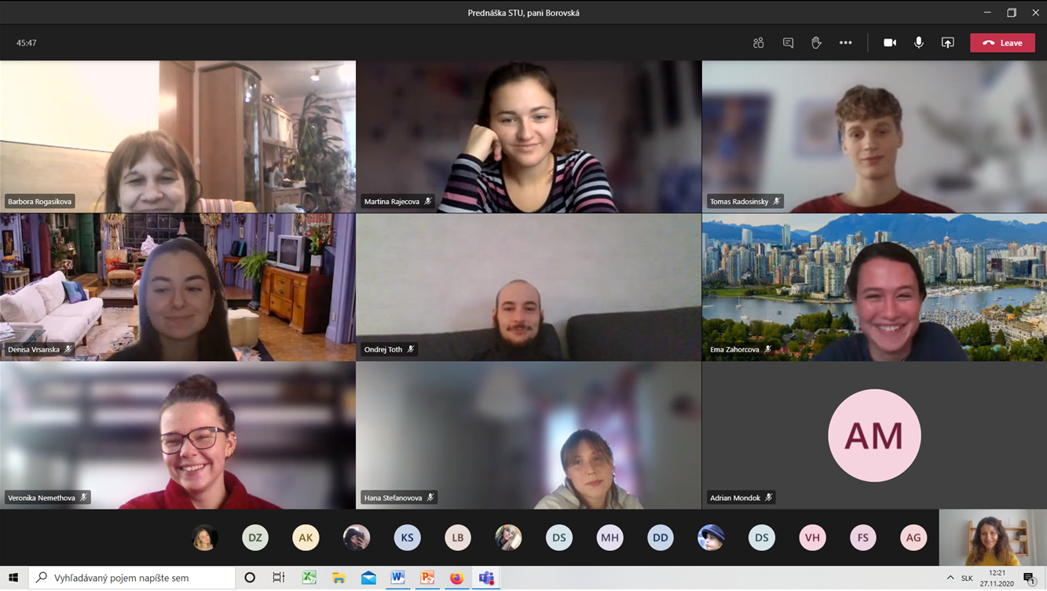Select Ema Zahorcova's video tile
Viewport: 1047px width, 591px height.
(x=874, y=287)
